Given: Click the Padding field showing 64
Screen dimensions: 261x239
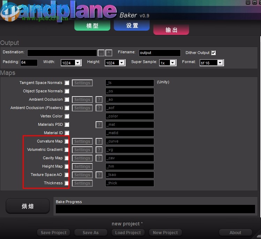Looking at the screenshot, I should click(x=29, y=62).
